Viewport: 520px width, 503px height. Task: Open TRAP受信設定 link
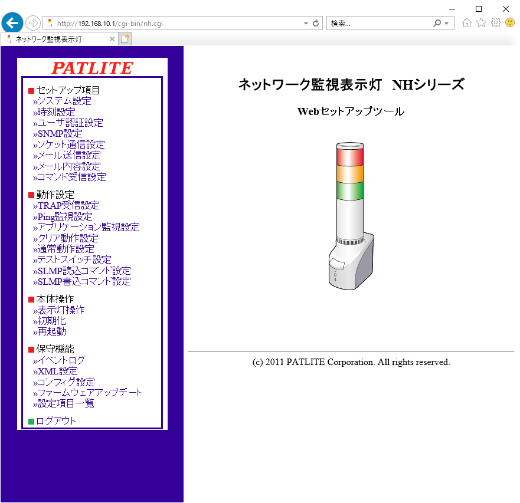[x=66, y=205]
